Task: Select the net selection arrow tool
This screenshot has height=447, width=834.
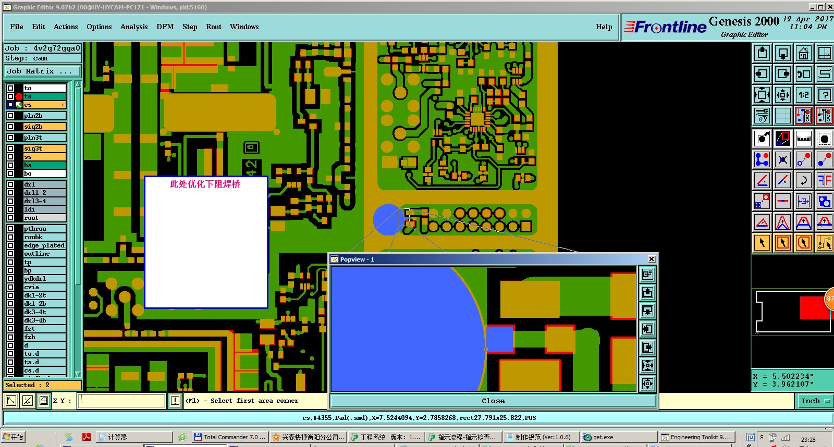Action: point(825,243)
